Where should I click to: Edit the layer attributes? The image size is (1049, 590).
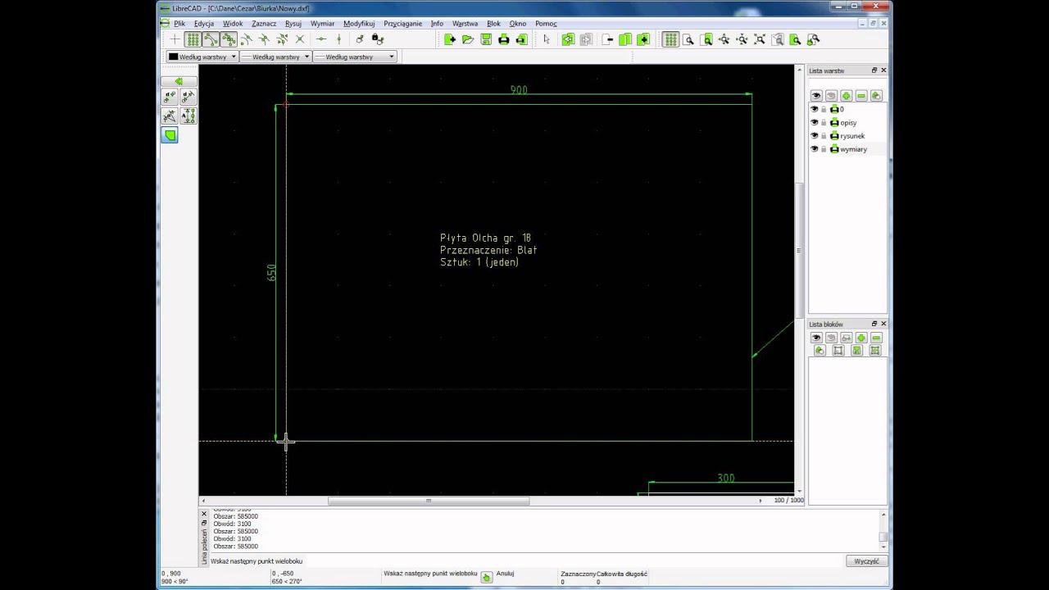coord(875,96)
